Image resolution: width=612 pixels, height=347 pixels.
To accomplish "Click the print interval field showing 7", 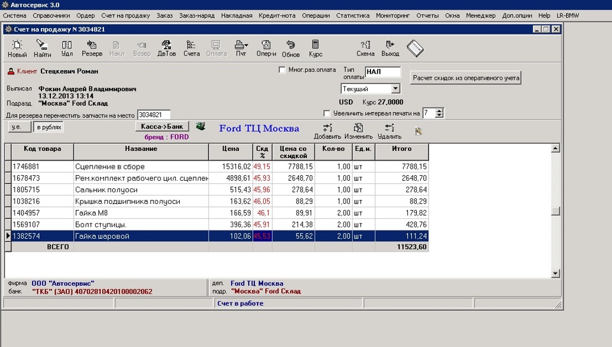I will pos(429,113).
